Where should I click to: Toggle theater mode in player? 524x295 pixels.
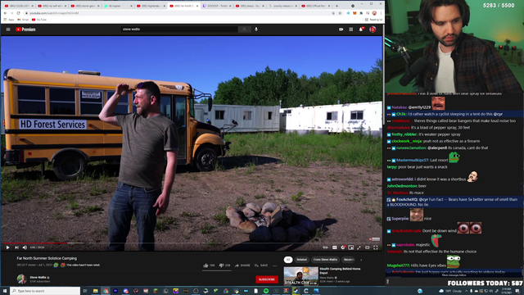[x=368, y=247]
